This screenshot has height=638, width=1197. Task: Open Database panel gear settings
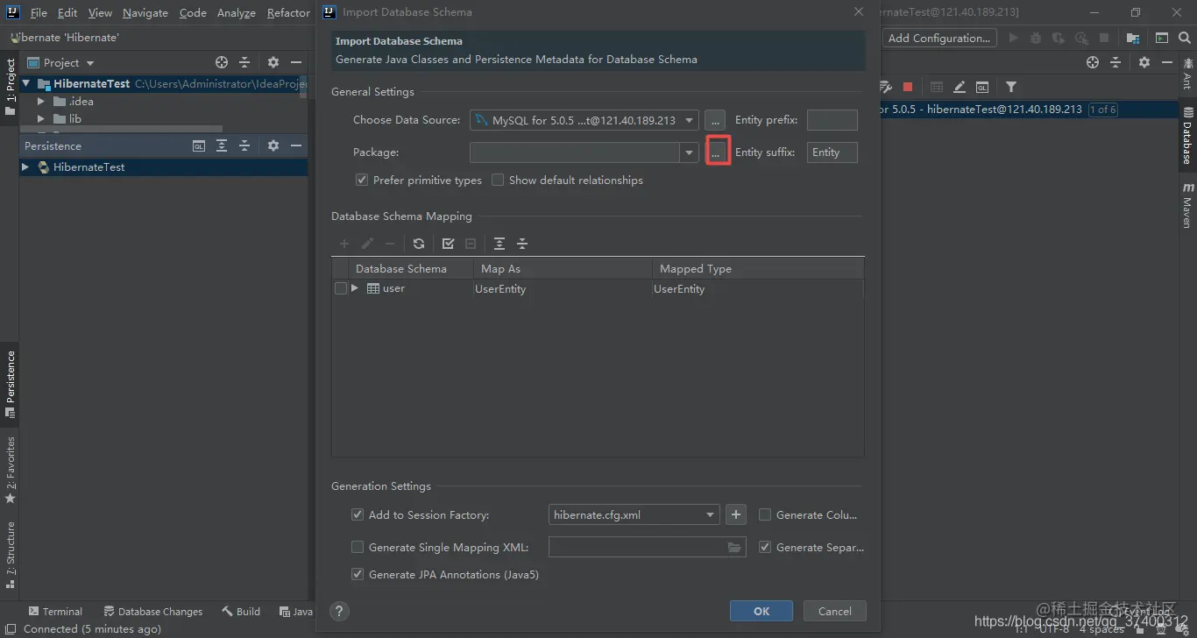click(x=1144, y=62)
